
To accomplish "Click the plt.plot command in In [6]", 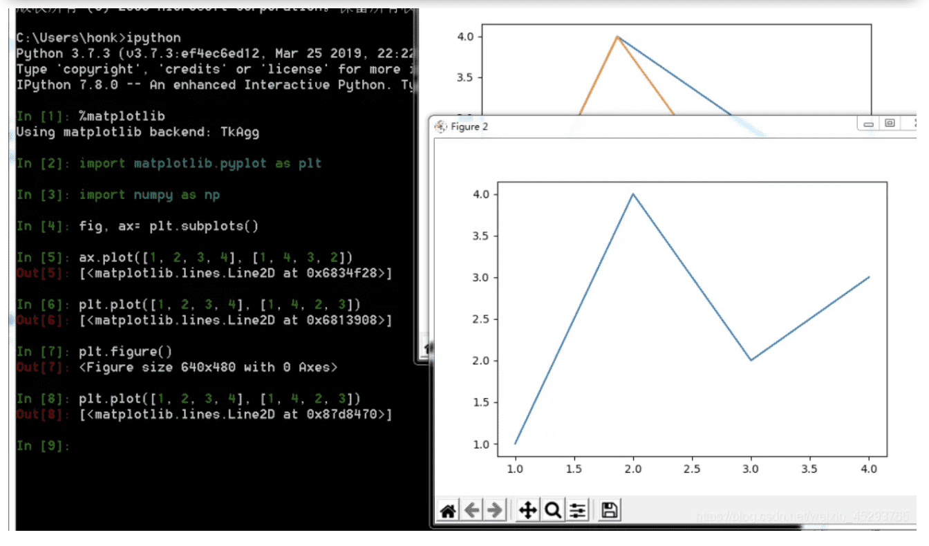I will (220, 305).
